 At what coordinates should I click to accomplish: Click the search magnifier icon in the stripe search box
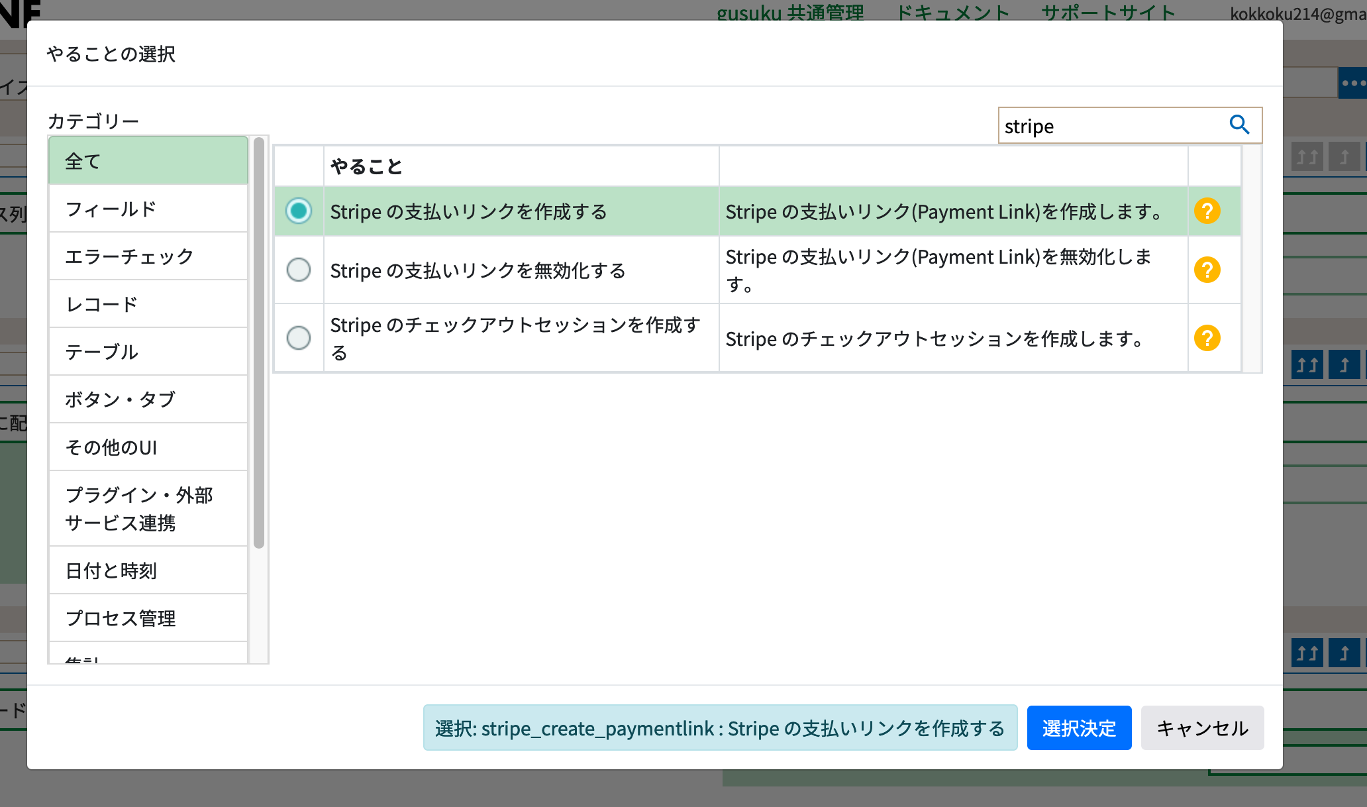[x=1240, y=125]
